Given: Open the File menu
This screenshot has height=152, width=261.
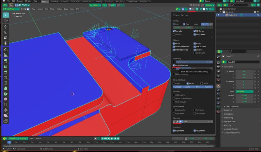Looking at the screenshot, I should coord(8,1).
